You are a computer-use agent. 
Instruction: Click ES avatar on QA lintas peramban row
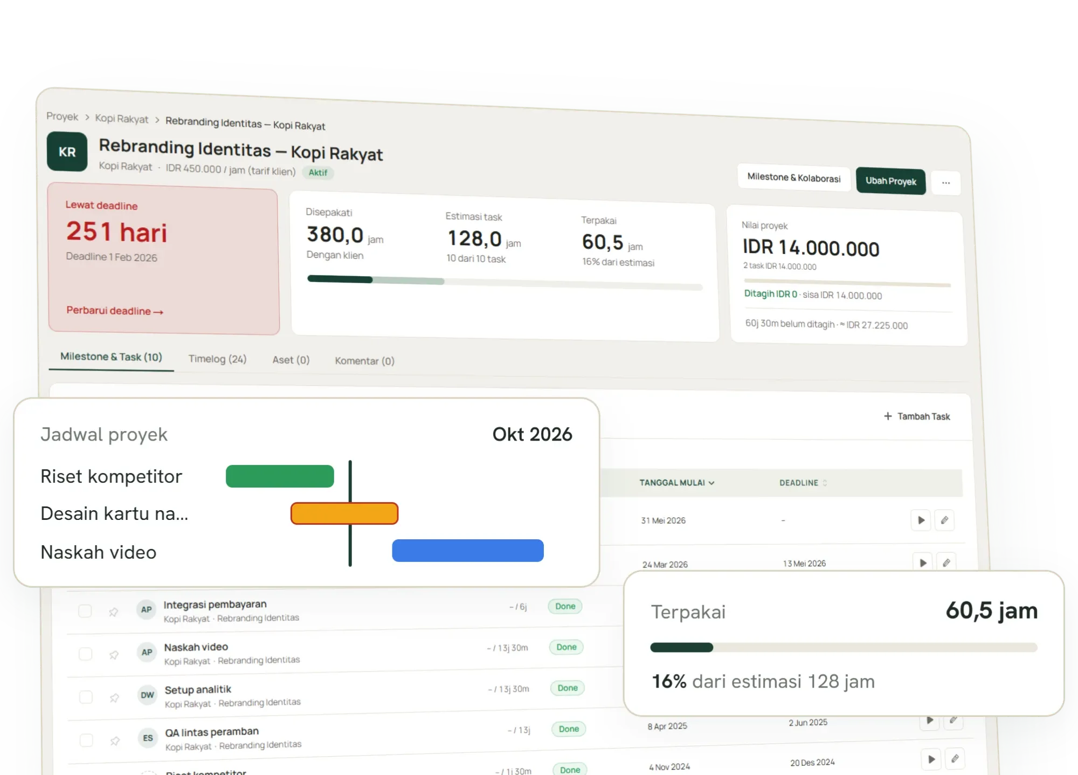tap(148, 738)
